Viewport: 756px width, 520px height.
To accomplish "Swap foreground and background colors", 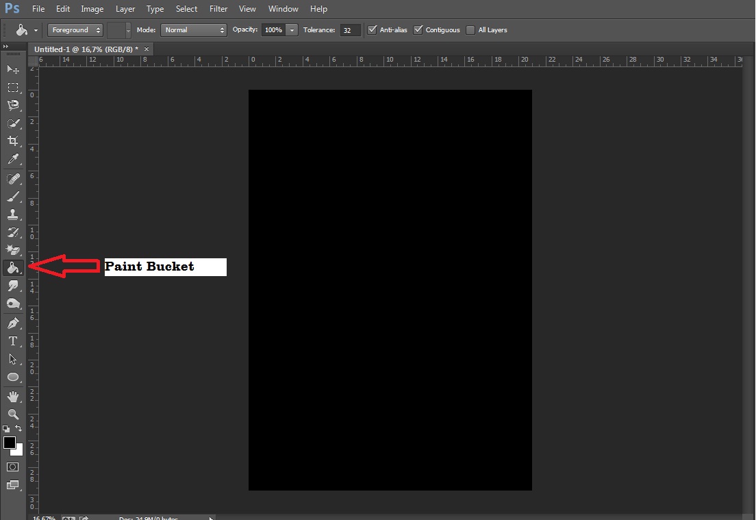I will point(18,429).
